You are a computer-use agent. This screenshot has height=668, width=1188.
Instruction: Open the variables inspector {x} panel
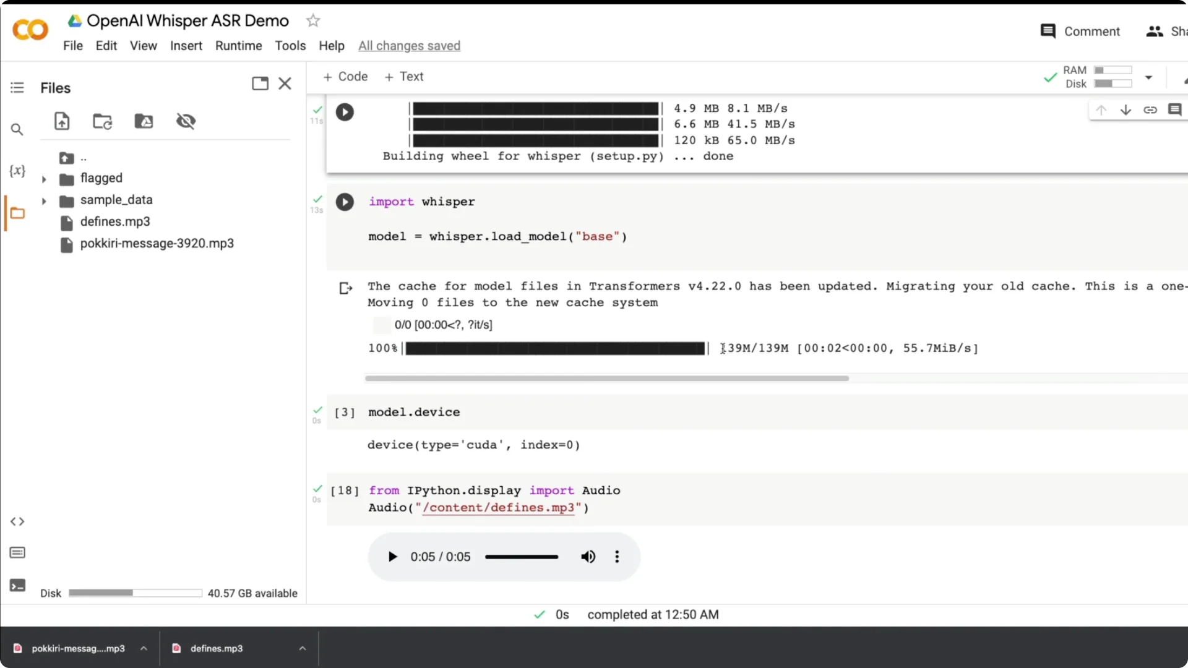(x=17, y=171)
